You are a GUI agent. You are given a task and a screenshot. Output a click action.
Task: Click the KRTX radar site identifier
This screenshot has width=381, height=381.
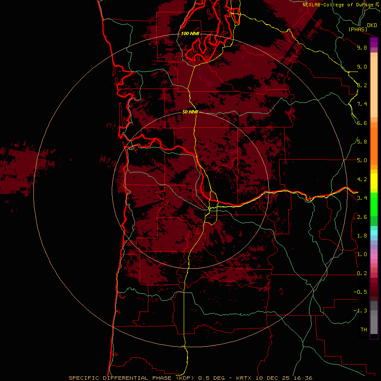[x=244, y=378]
